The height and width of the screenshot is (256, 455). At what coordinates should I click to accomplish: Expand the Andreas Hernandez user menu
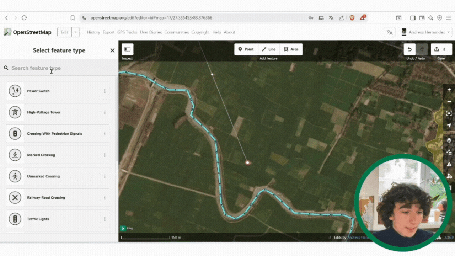coord(424,32)
